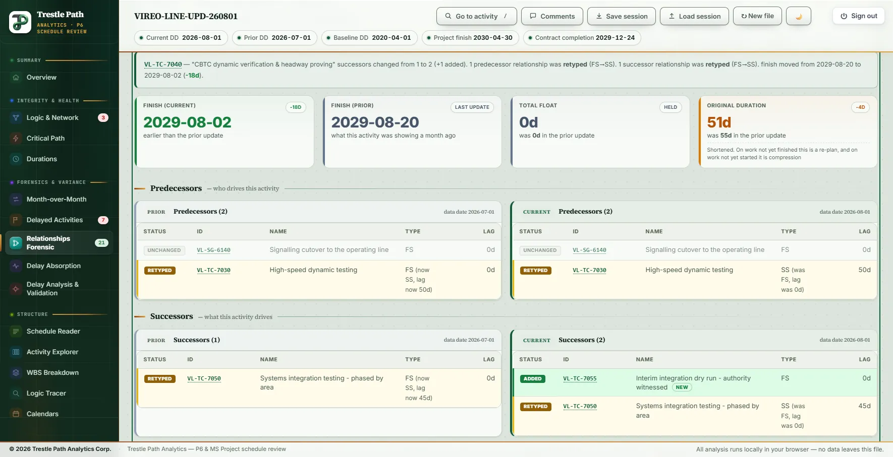
Task: Click the Calendars icon
Action: click(x=16, y=414)
